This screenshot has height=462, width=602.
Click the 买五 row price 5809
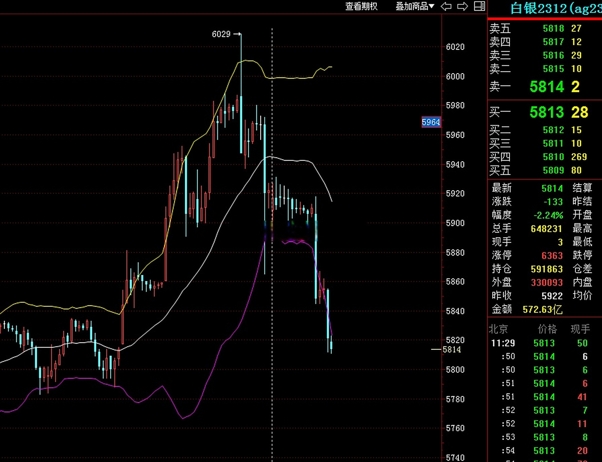click(553, 170)
